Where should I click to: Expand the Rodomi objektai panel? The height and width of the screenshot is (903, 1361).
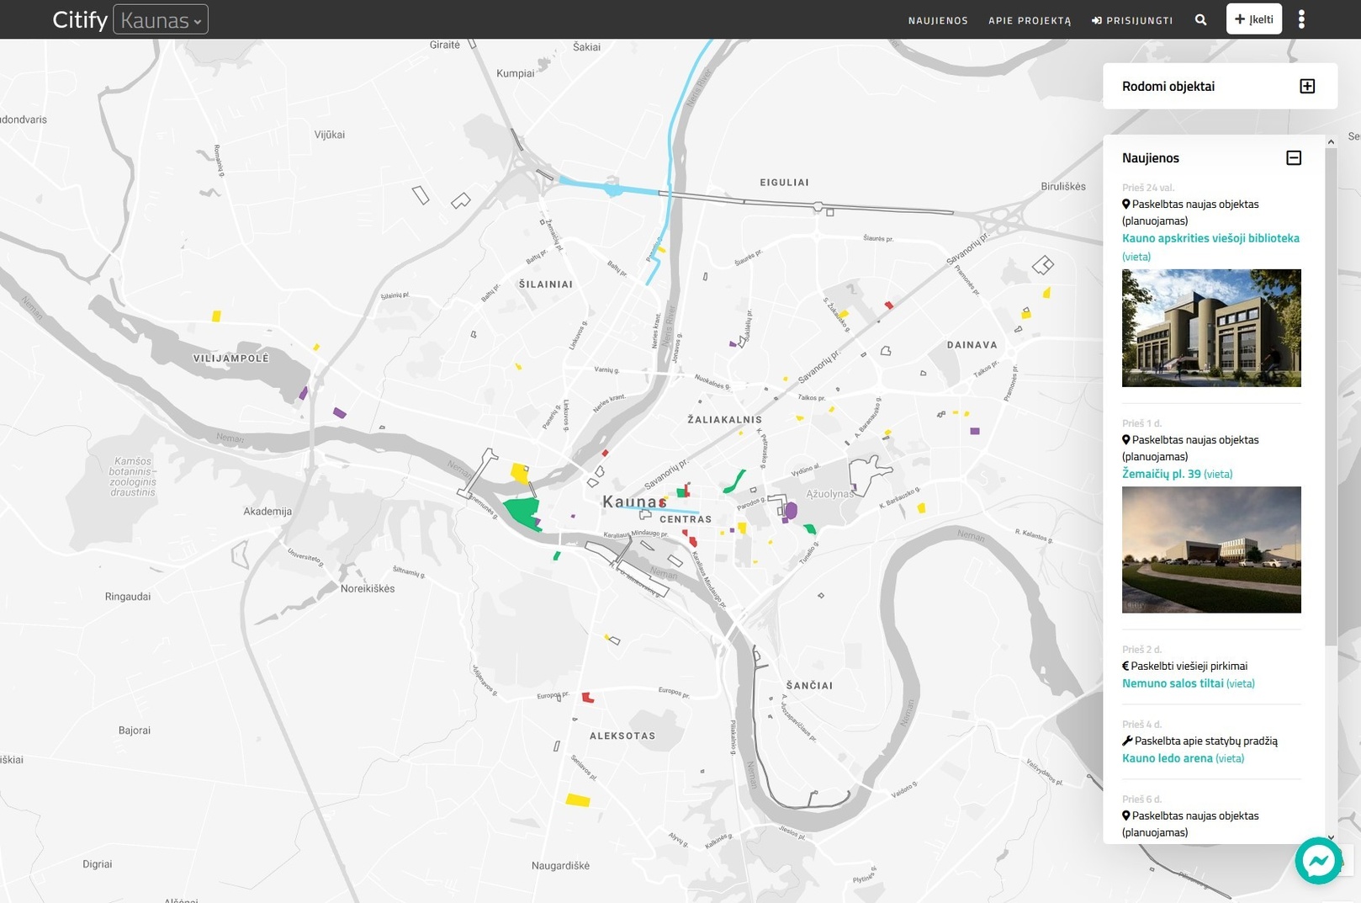click(x=1306, y=86)
